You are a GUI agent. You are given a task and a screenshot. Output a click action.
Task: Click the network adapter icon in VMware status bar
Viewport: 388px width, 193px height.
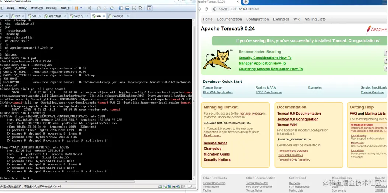click(x=169, y=187)
